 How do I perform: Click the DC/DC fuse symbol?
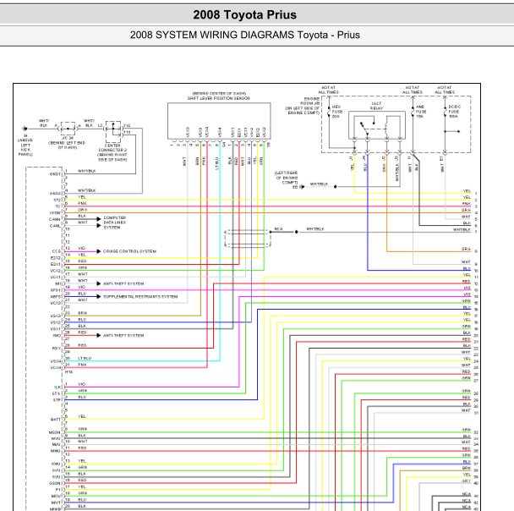[x=446, y=112]
